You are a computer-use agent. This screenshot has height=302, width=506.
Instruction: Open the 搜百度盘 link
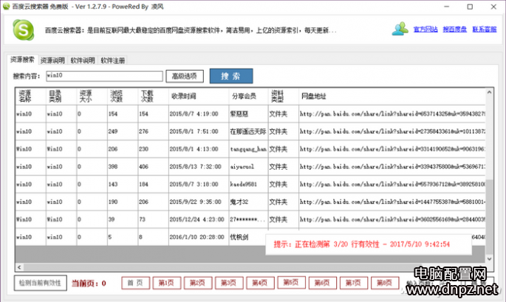(x=455, y=30)
